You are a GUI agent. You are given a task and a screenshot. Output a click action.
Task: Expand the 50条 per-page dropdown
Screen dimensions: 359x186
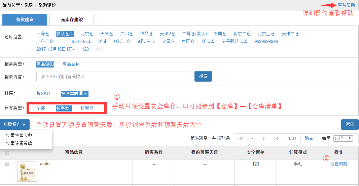point(343,138)
